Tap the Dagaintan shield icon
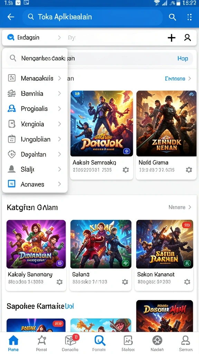199x354 pixels. click(x=12, y=155)
